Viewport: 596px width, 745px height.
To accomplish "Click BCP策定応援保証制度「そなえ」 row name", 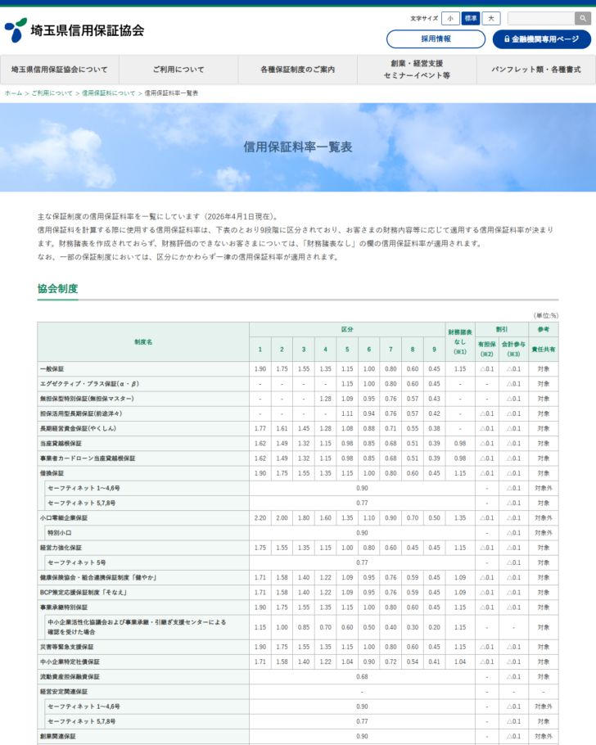I will click(x=84, y=593).
